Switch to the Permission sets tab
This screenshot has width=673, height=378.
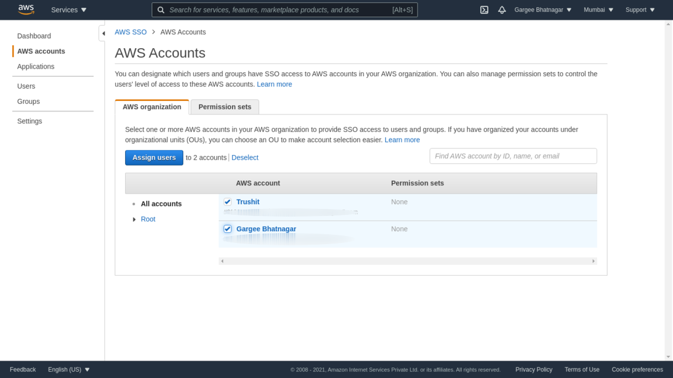point(224,107)
